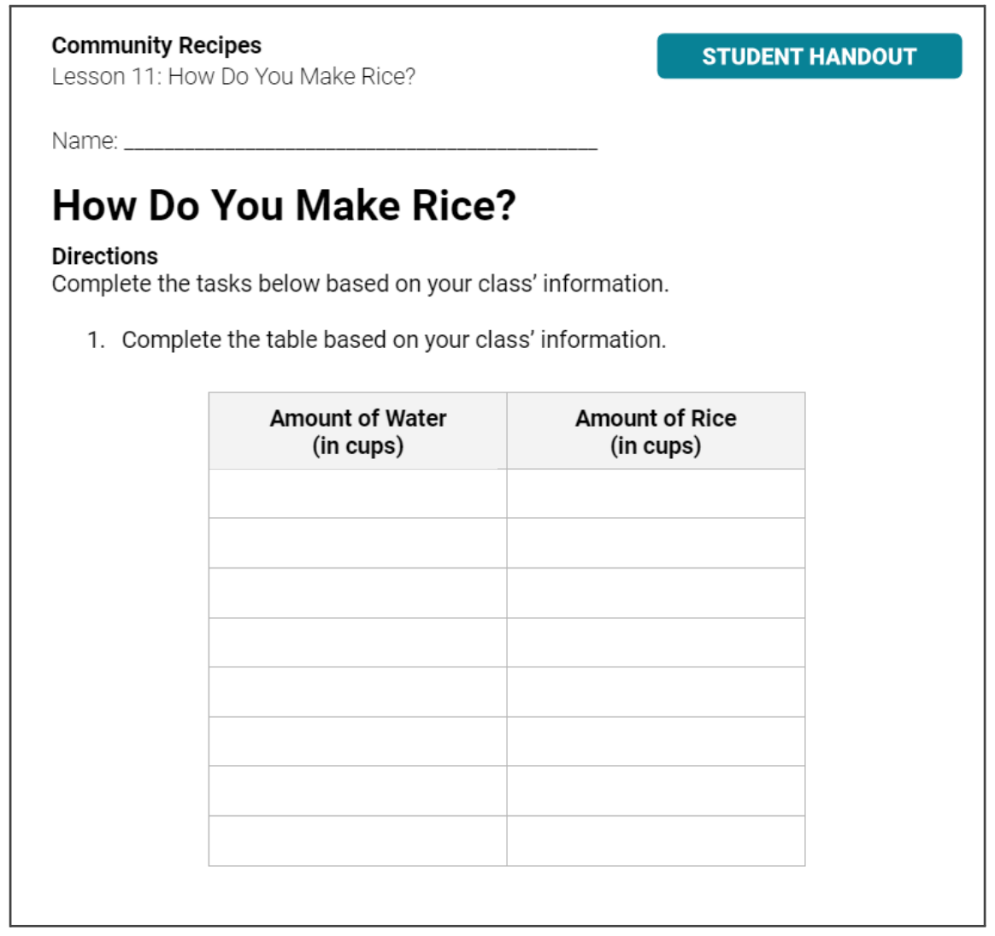Click the numbered item 1 instruction text

(393, 340)
